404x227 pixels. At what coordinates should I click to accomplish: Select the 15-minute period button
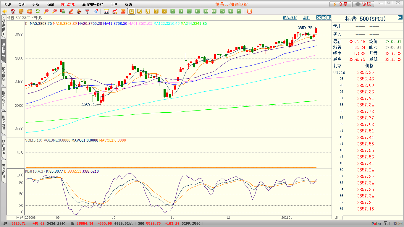[198, 12]
